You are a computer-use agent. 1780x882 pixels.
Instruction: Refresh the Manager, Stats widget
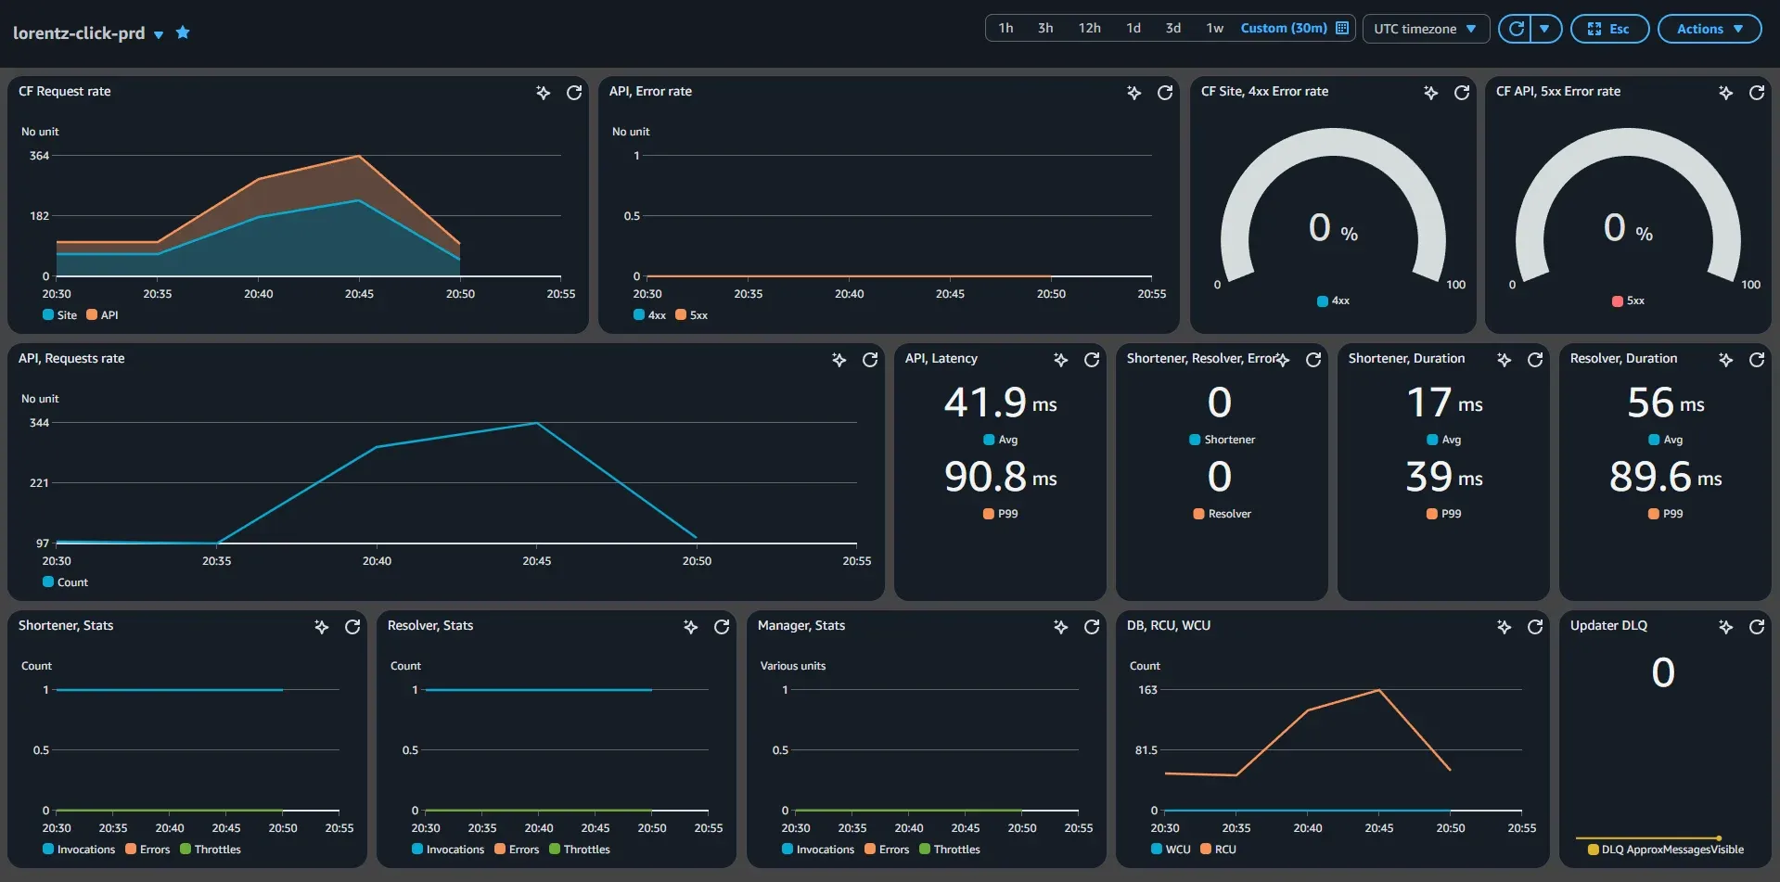(x=1092, y=627)
